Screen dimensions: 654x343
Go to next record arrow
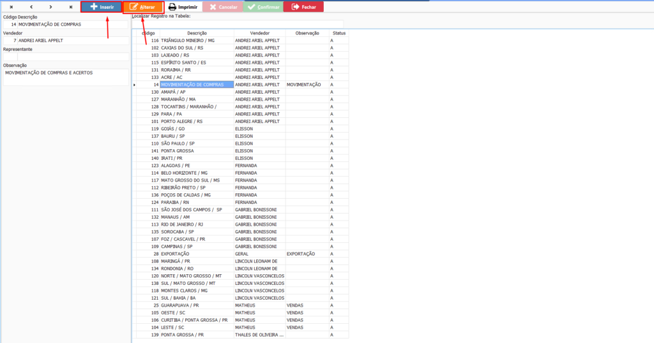coord(50,6)
